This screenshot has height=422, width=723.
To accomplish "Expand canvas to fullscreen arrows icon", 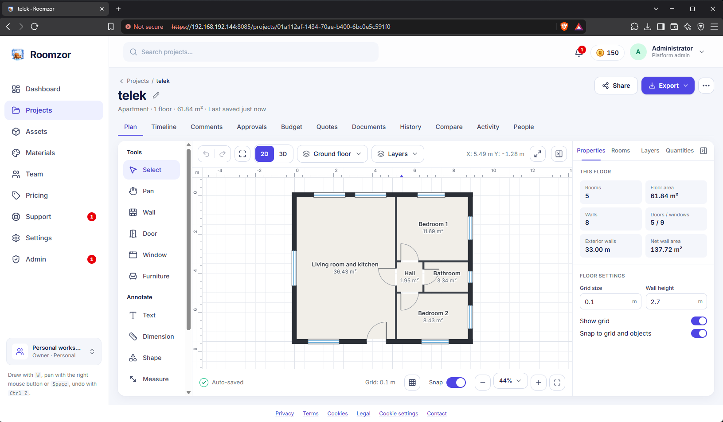I will [537, 154].
